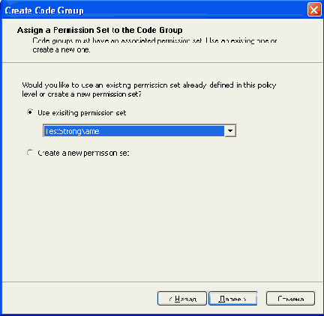The height and width of the screenshot is (316, 324).
Task: Go back using the Назад button
Action: [x=182, y=299]
